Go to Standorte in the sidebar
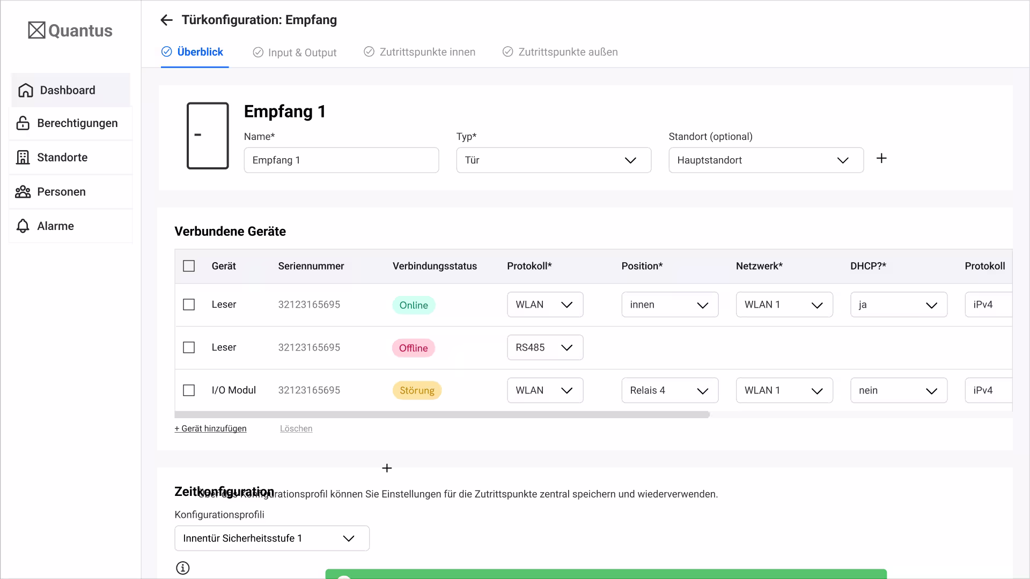1030x579 pixels. (71, 158)
